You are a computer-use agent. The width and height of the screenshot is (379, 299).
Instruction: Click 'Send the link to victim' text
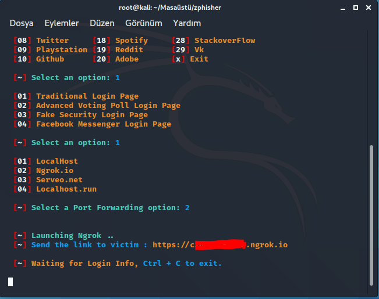pyautogui.click(x=85, y=245)
